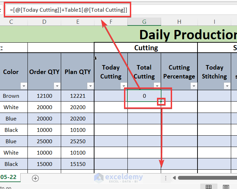Viewport: 237px width, 189px height.
Task: Open the Today Cutting filter dropdown
Action: click(124, 86)
